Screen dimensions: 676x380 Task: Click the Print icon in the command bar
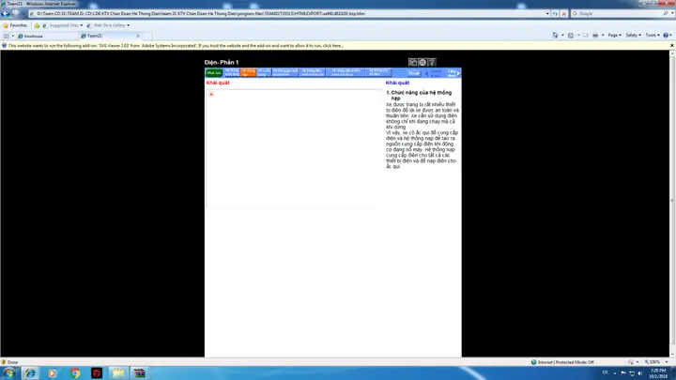point(595,36)
